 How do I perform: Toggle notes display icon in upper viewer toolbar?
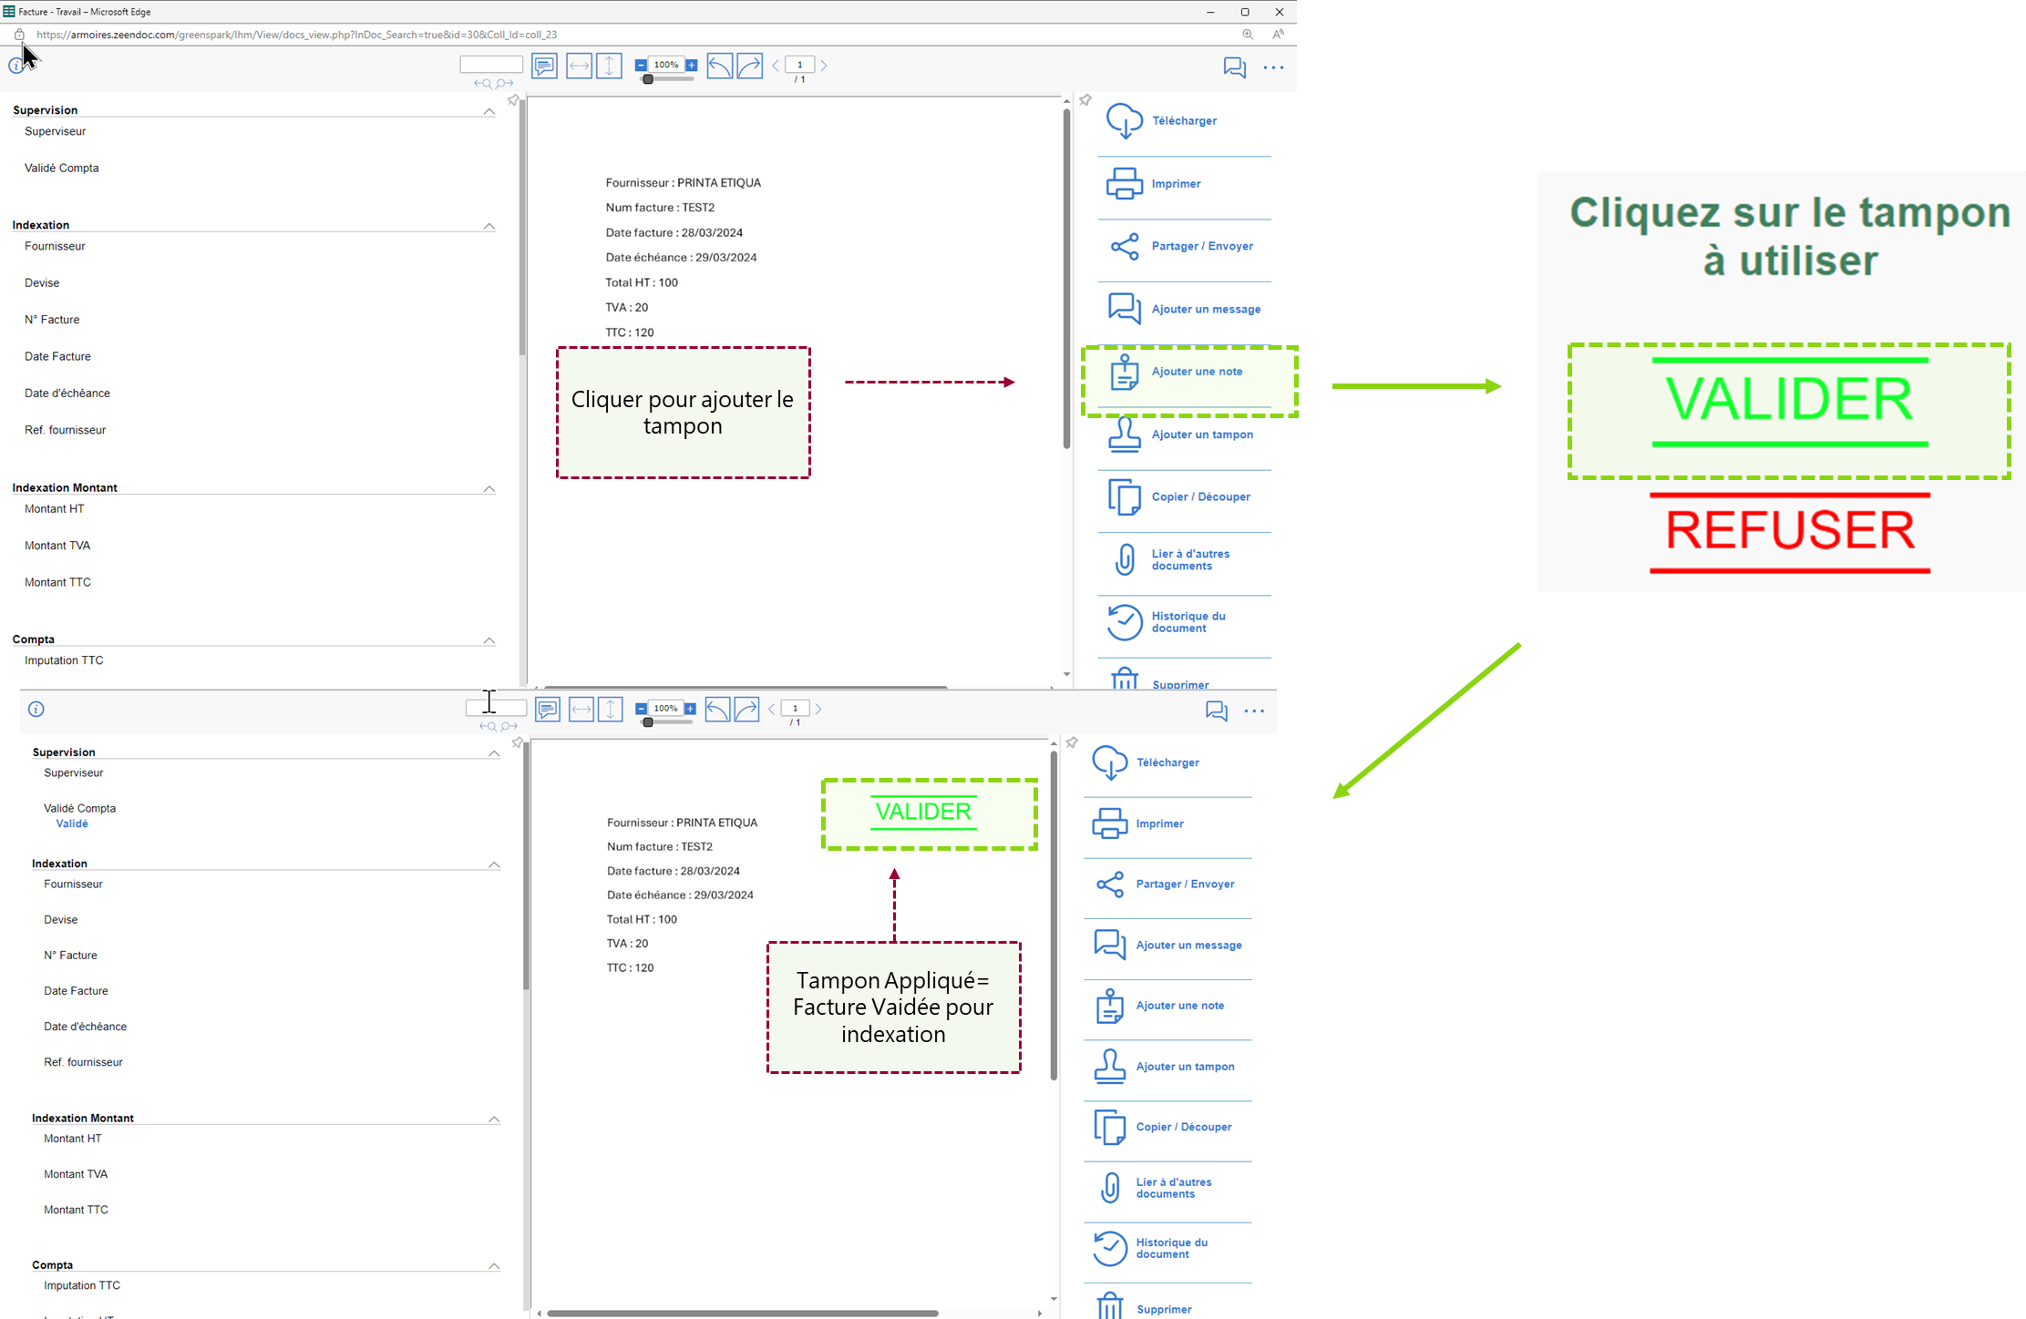(544, 66)
